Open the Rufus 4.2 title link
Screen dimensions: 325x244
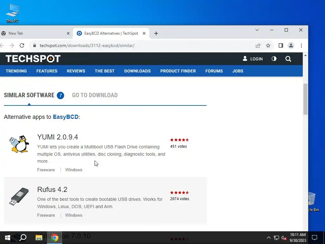tap(52, 189)
